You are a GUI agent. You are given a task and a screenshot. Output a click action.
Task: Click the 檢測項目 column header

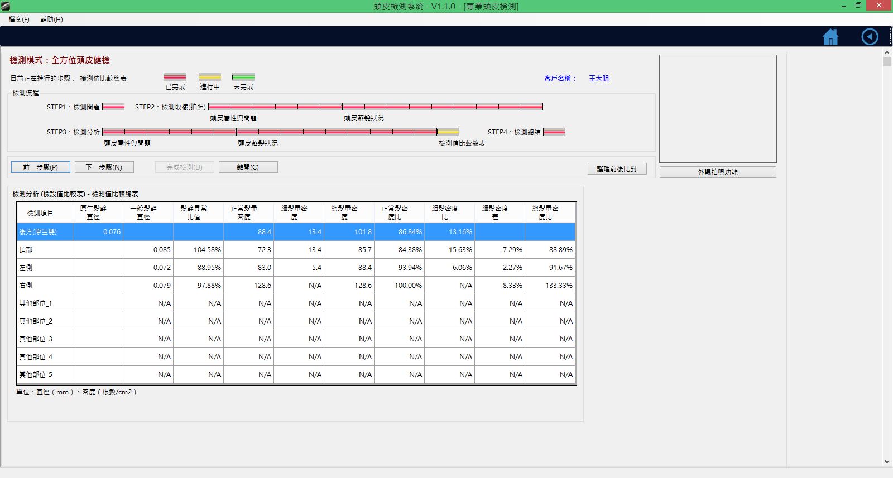click(x=45, y=213)
